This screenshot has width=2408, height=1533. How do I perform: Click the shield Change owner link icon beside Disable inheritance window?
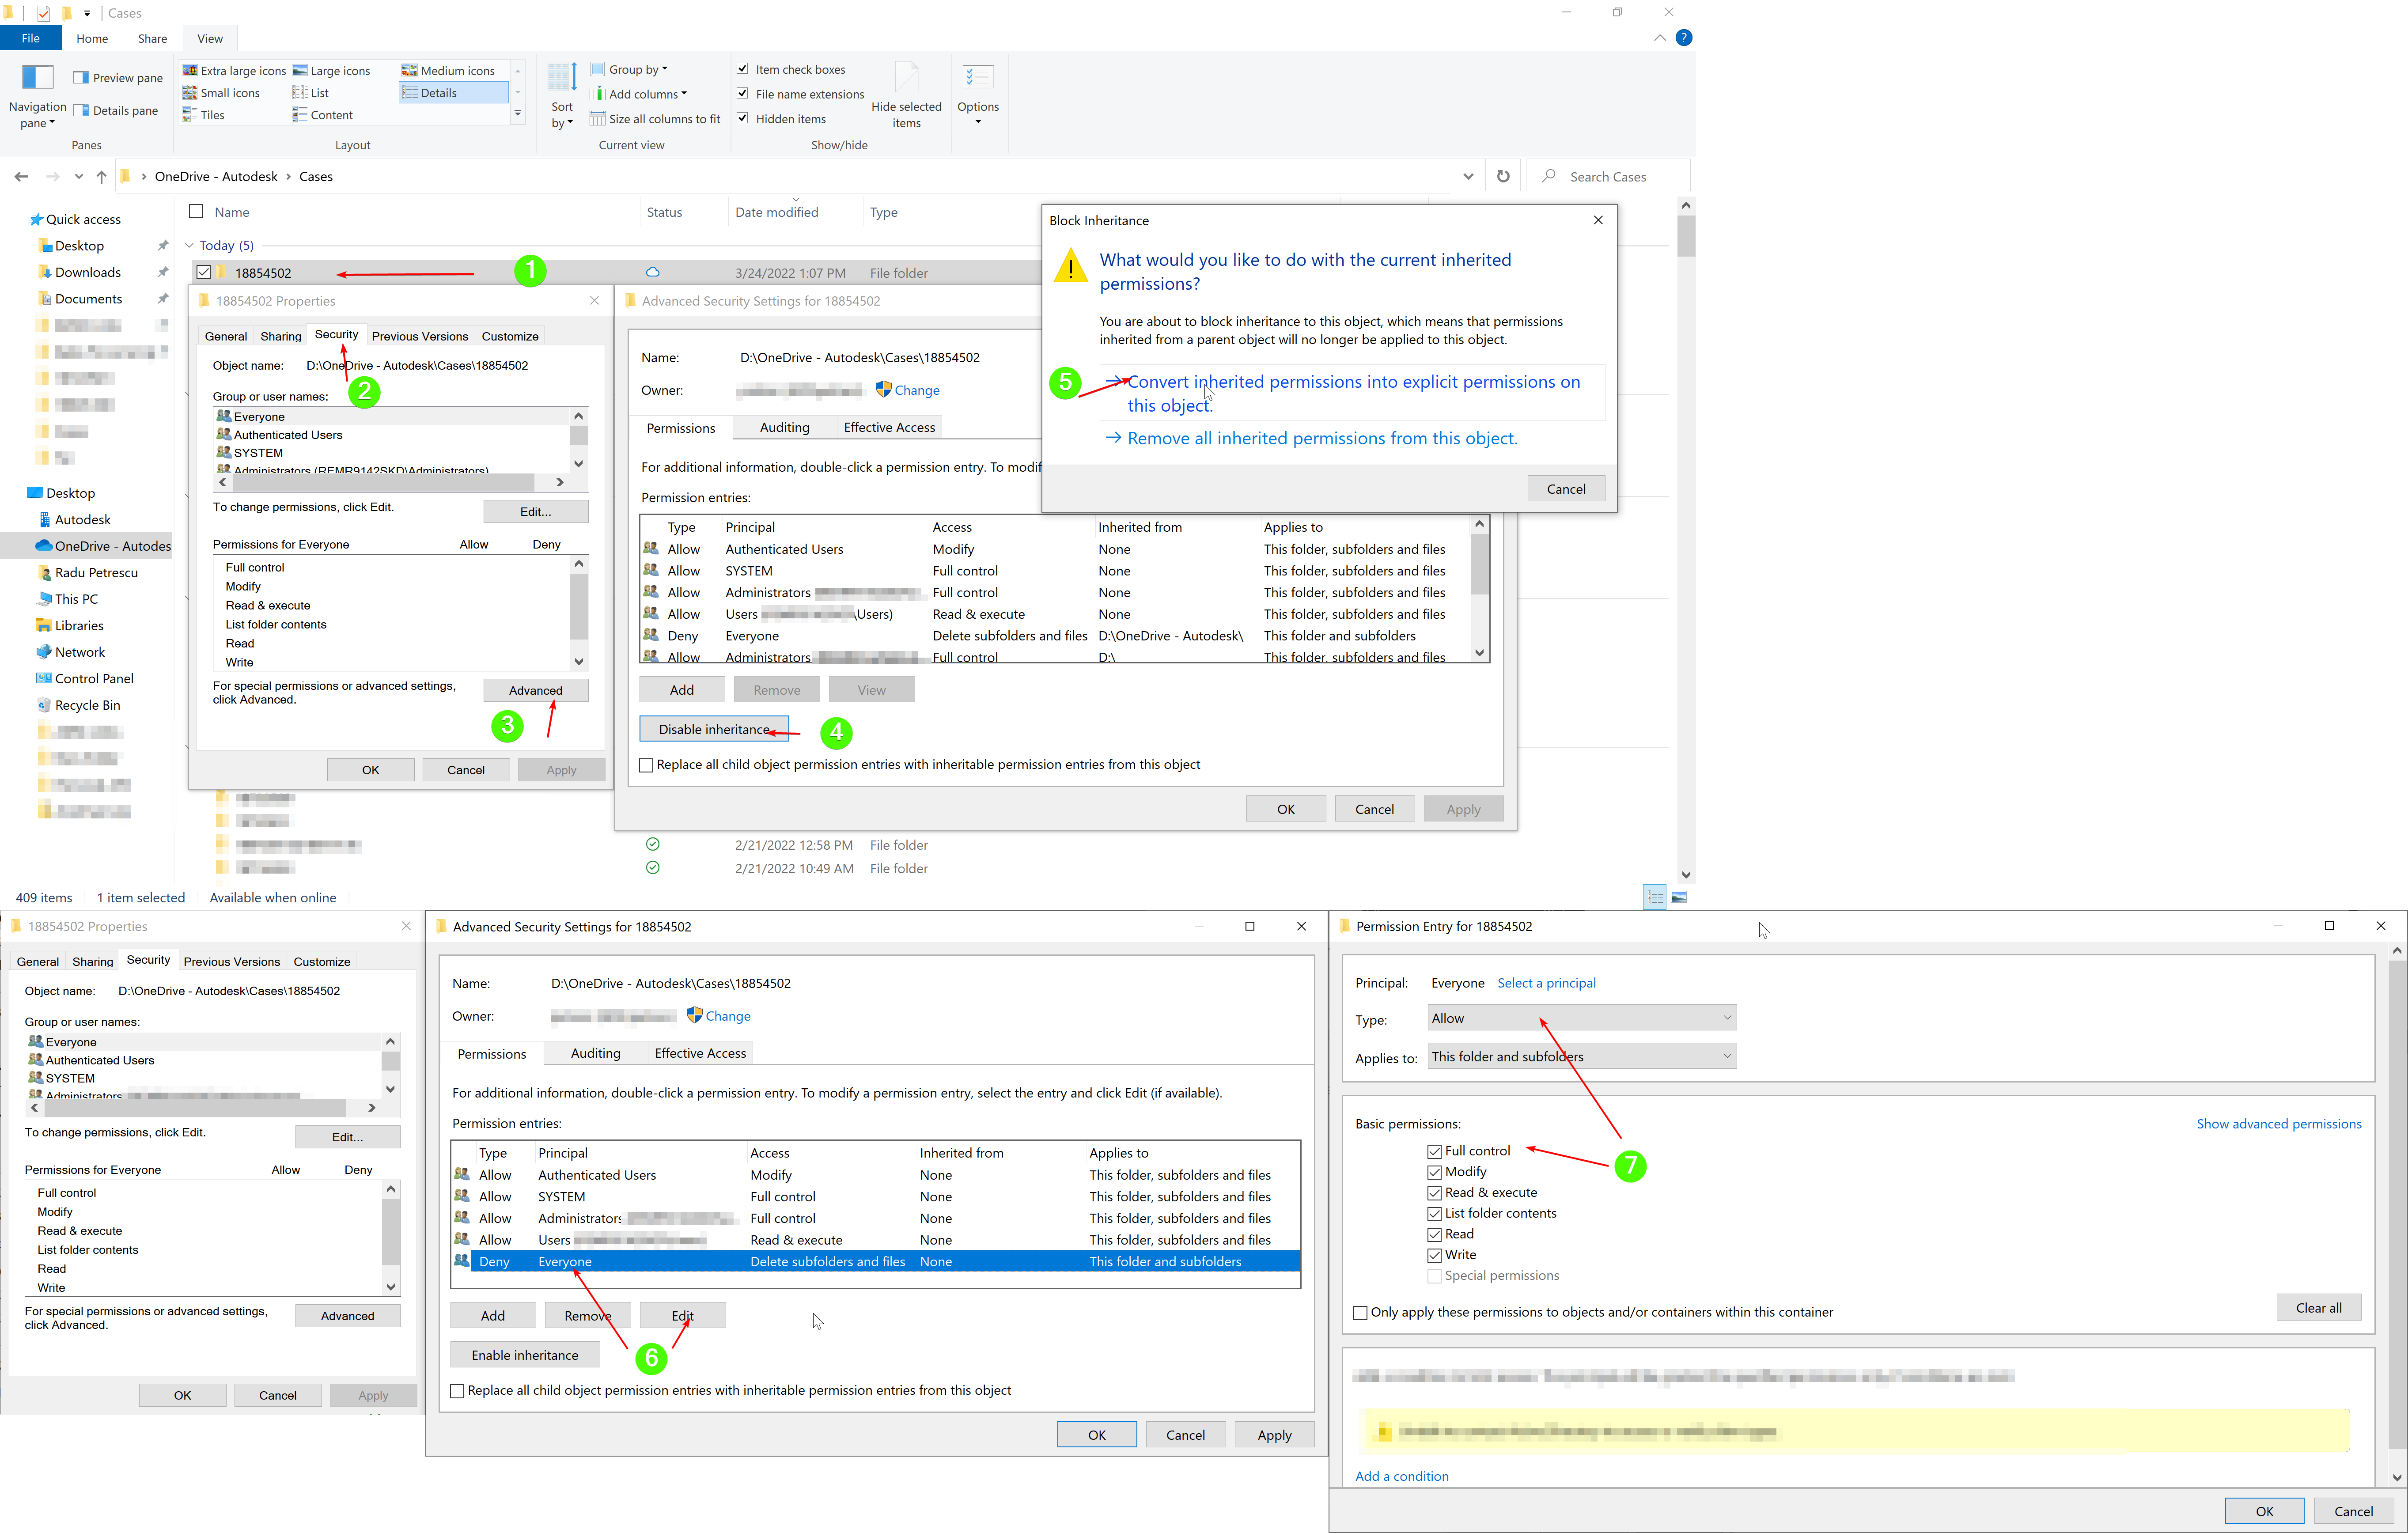883,389
